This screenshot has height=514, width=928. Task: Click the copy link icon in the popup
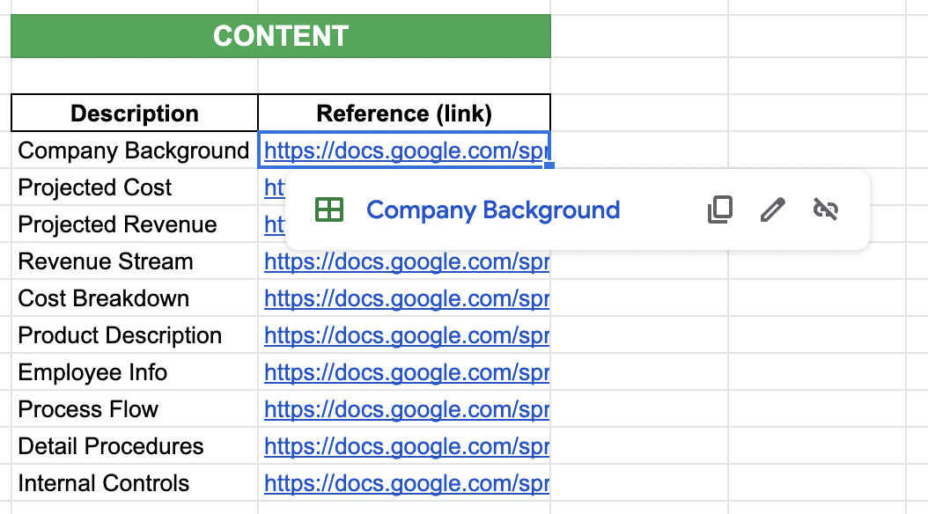point(720,209)
